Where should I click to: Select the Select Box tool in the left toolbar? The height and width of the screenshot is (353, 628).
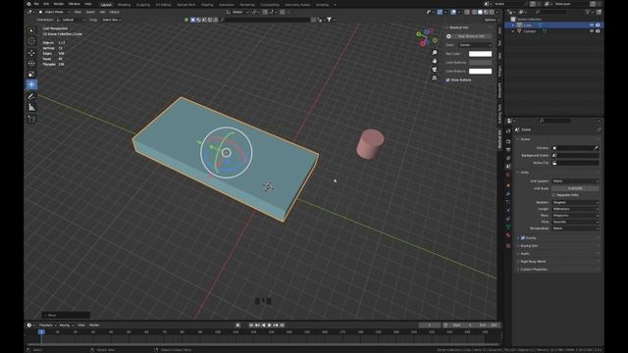pos(31,30)
